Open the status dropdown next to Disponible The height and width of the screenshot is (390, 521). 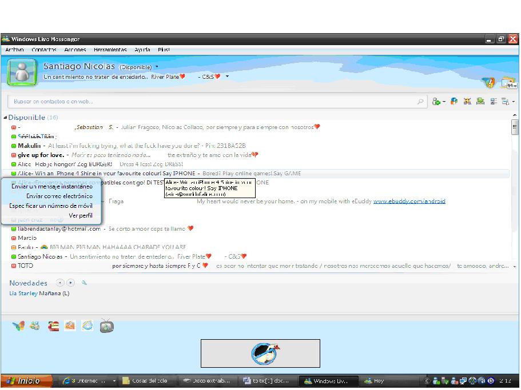point(157,67)
